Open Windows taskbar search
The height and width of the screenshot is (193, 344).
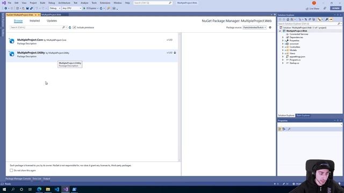[x=13, y=189]
